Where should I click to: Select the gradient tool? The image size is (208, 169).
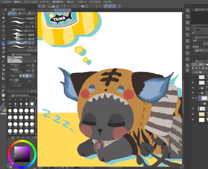[3, 78]
